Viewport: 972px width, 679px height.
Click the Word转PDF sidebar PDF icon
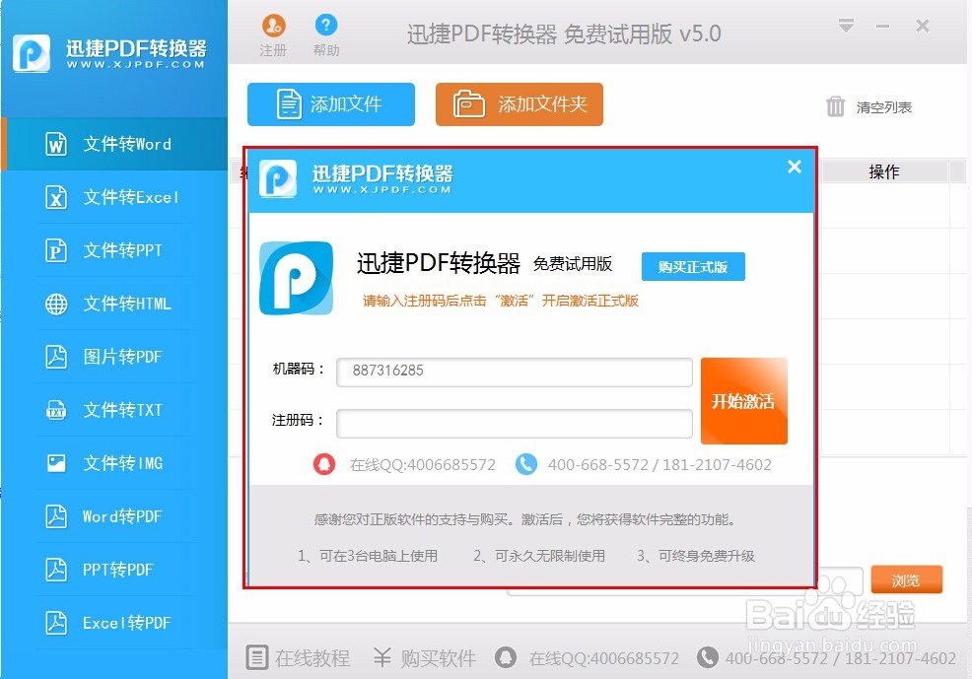point(56,516)
